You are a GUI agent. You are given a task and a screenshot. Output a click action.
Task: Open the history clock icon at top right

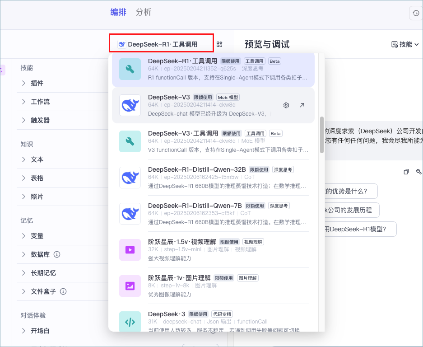[x=416, y=13]
